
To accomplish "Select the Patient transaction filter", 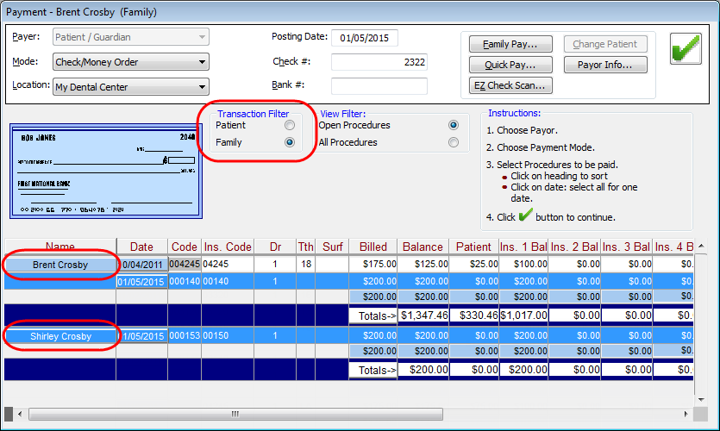I will (290, 126).
